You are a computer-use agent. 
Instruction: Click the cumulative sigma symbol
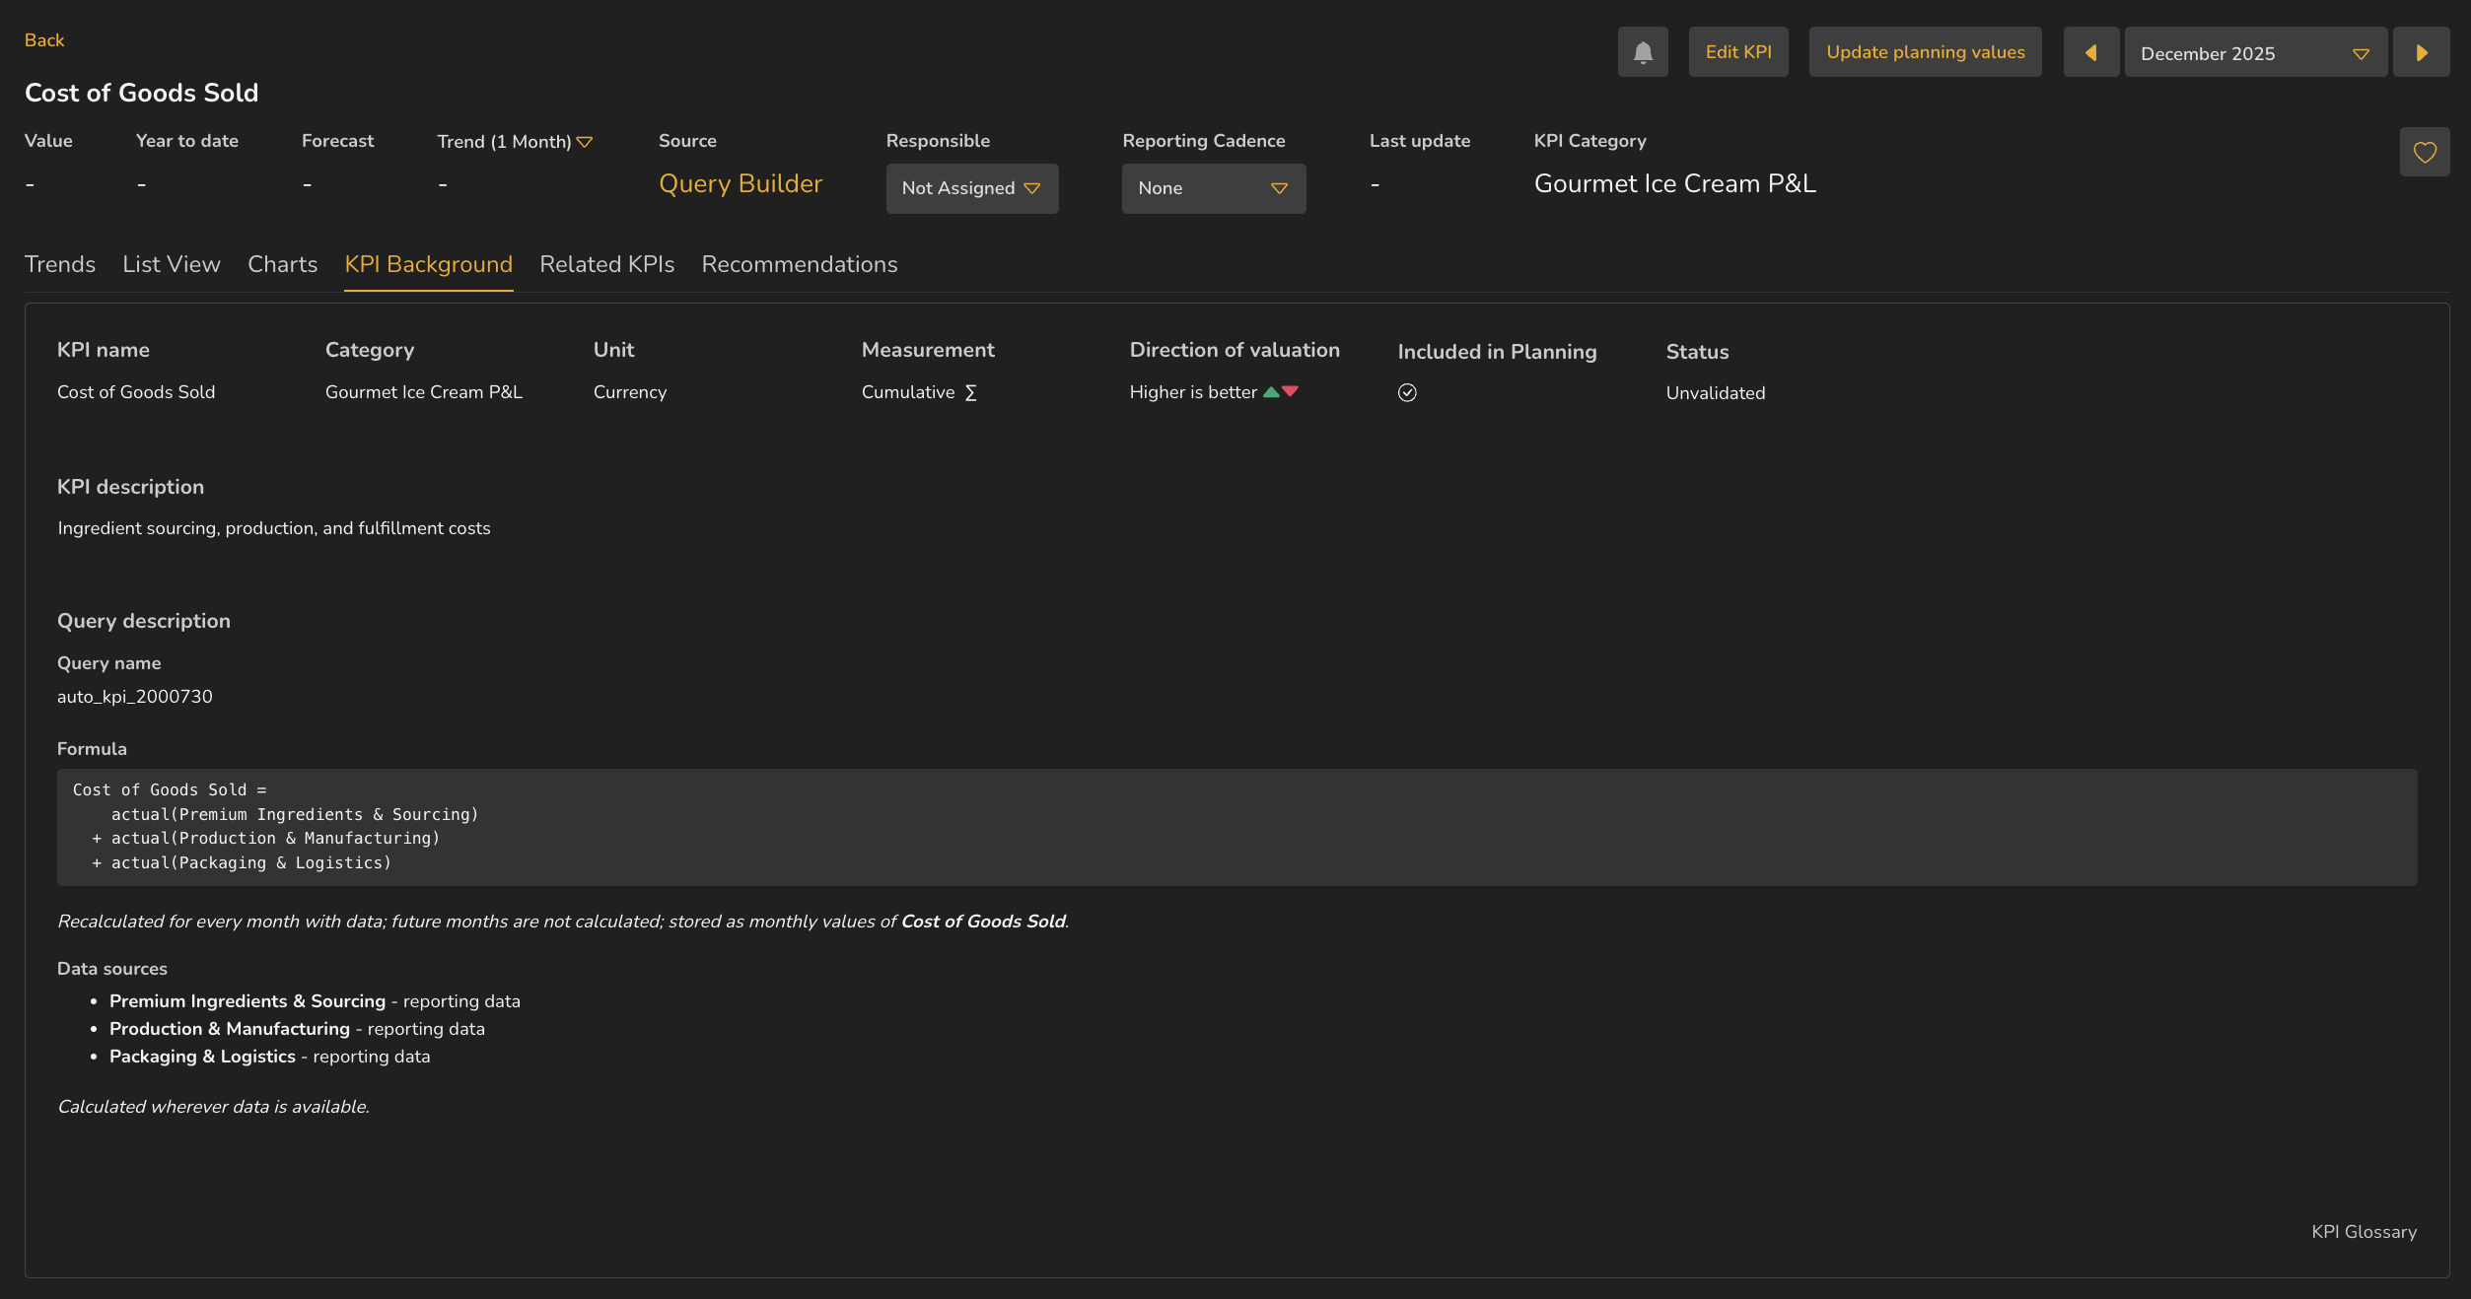point(970,393)
